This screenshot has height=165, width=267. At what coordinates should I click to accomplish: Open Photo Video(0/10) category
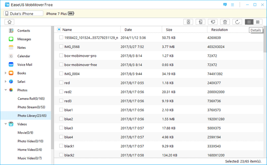click(30, 141)
